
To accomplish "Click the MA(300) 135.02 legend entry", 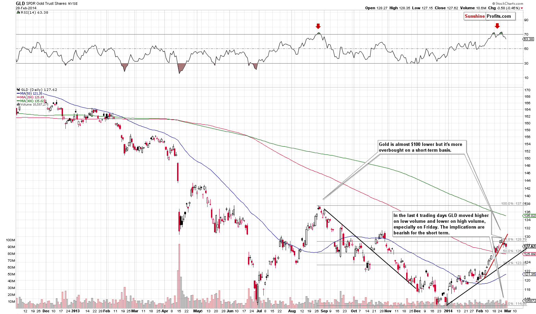I will [x=32, y=101].
